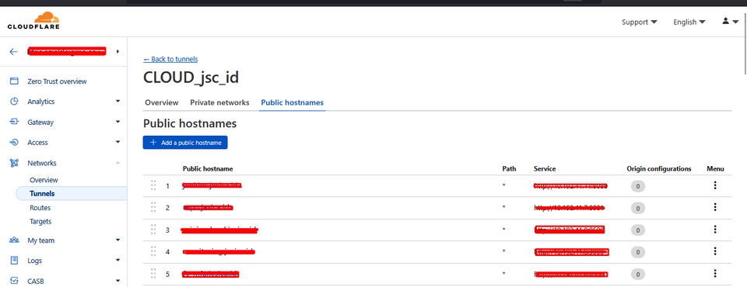Click the back arrow beside account name
This screenshot has width=747, height=287.
point(13,51)
